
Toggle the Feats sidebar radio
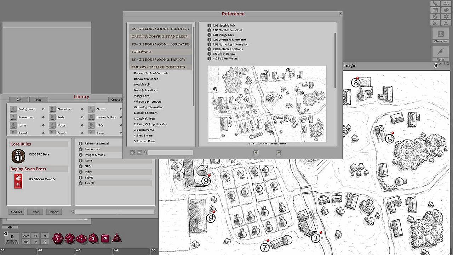pos(82,117)
